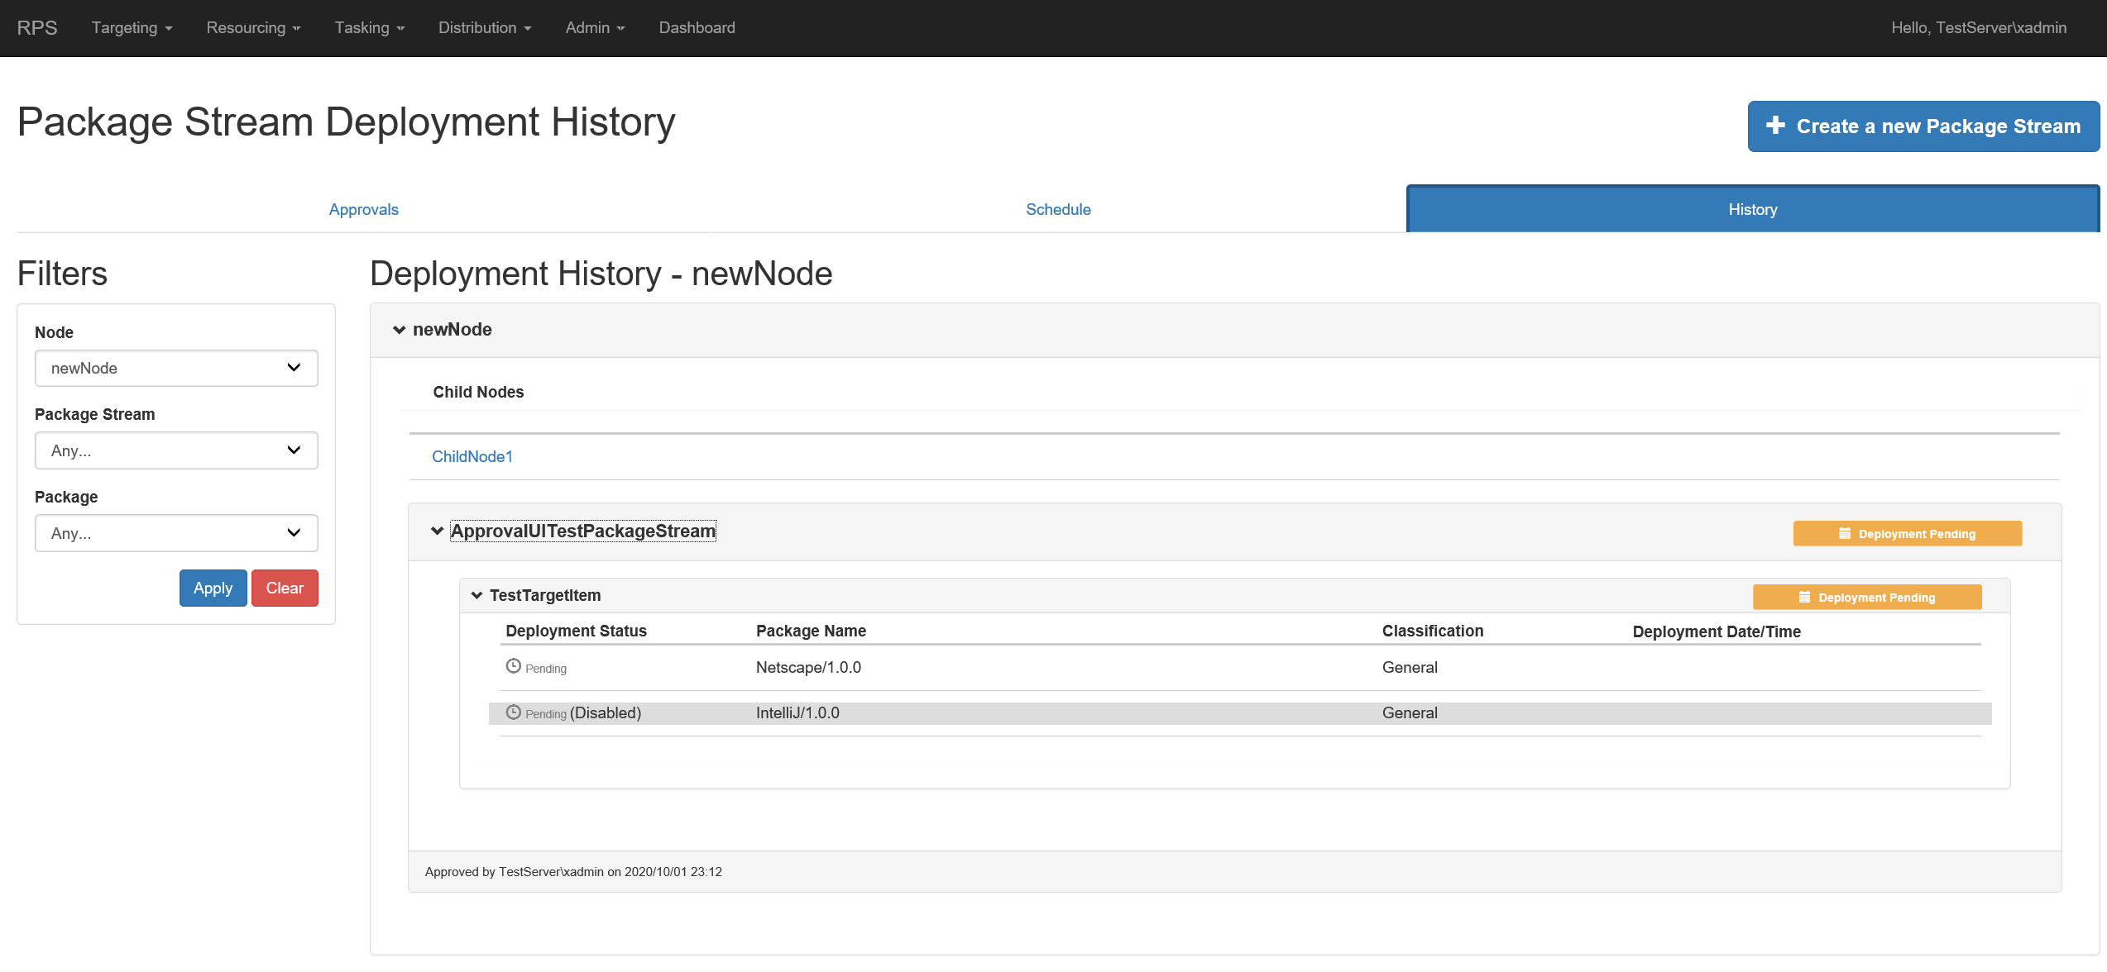
Task: Click the dropdown caret beside the Admin menu
Action: point(621,28)
